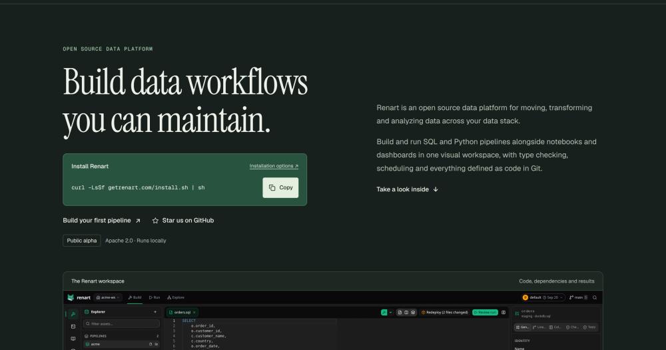Close the orders.sql tab

click(194, 313)
